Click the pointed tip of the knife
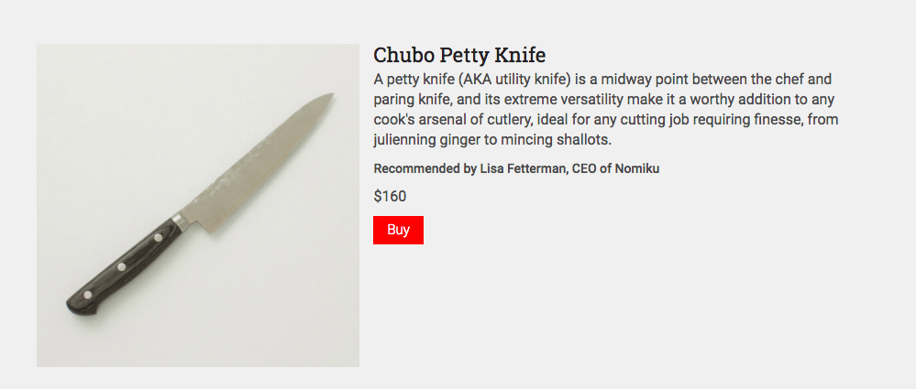This screenshot has height=389, width=916. coord(327,96)
